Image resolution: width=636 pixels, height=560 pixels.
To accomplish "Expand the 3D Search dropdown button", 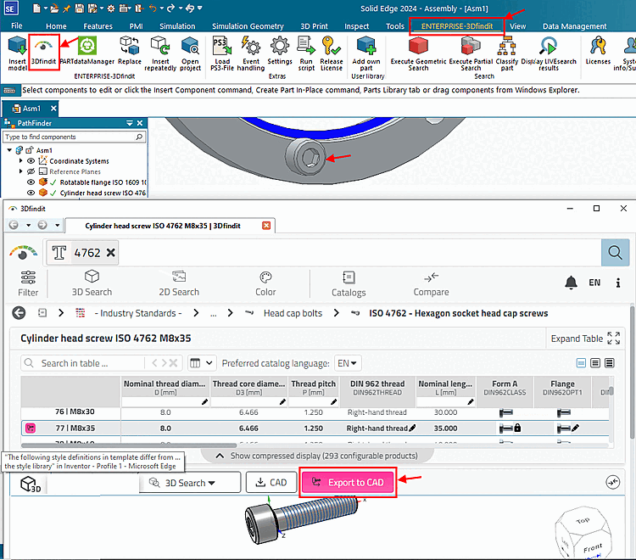I will [190, 483].
